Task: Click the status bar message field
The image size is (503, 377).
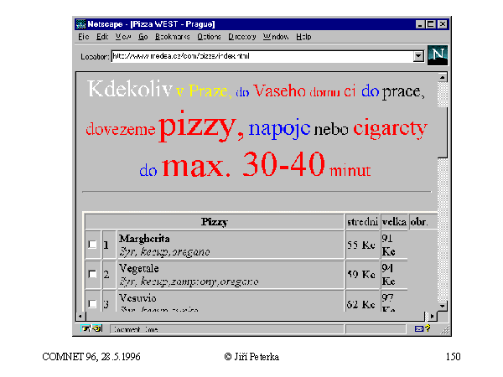Action: pyautogui.click(x=227, y=329)
